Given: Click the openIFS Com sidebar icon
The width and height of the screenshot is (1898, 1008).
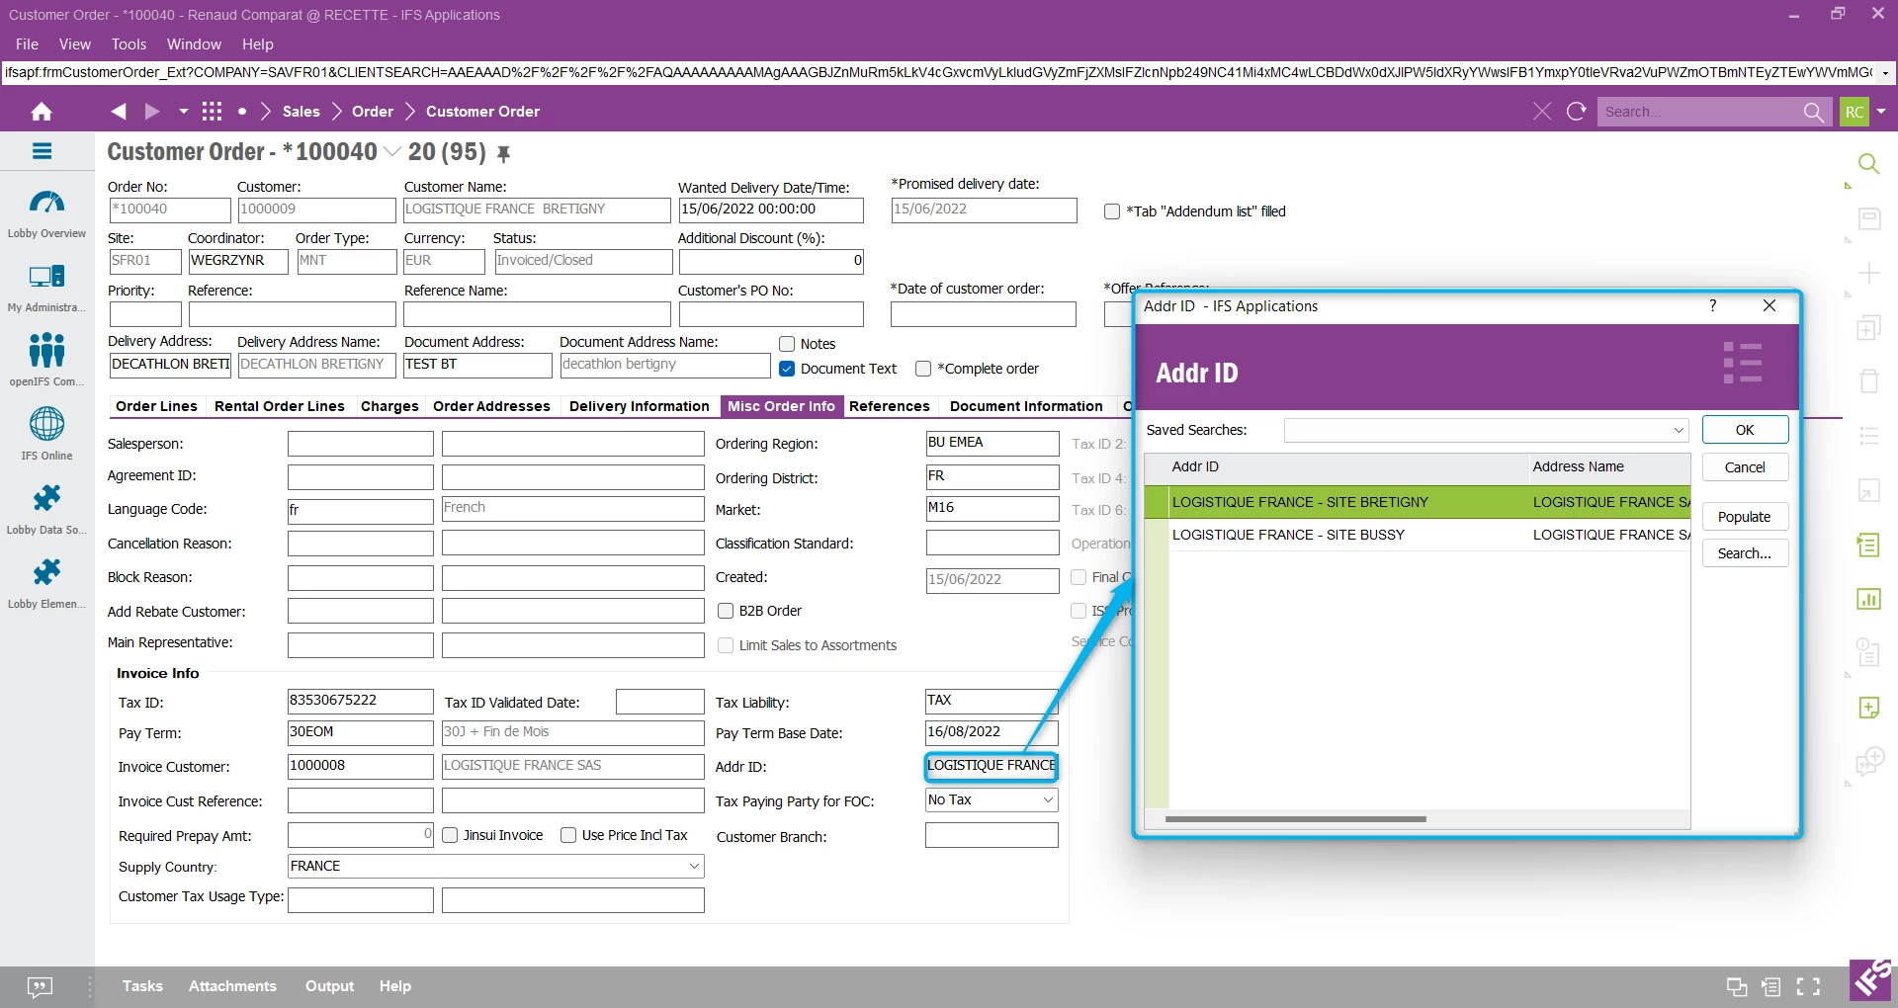Looking at the screenshot, I should coord(45,354).
